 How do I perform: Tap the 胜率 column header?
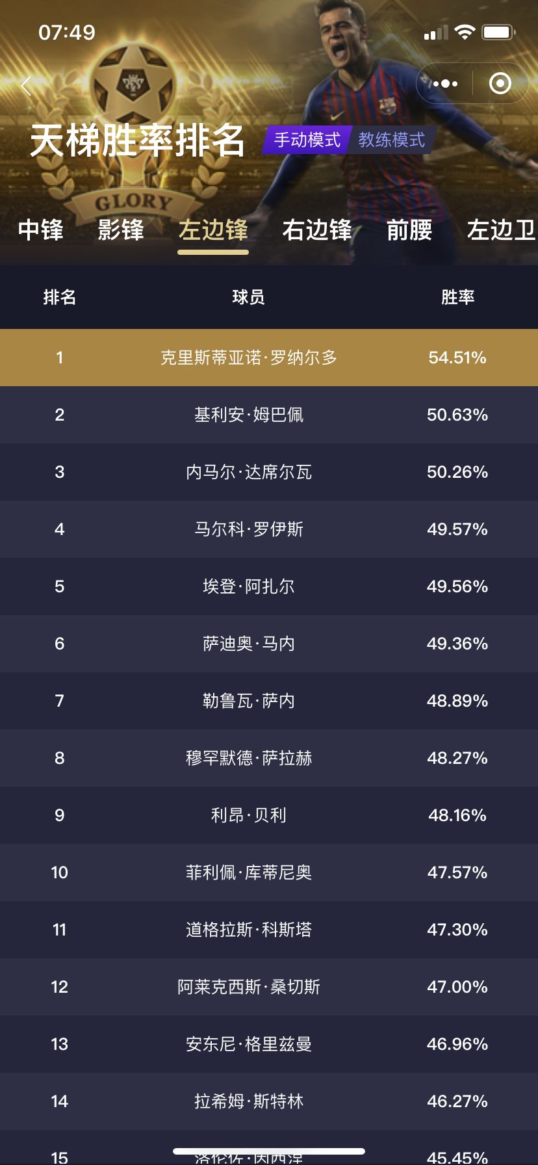coord(457,297)
